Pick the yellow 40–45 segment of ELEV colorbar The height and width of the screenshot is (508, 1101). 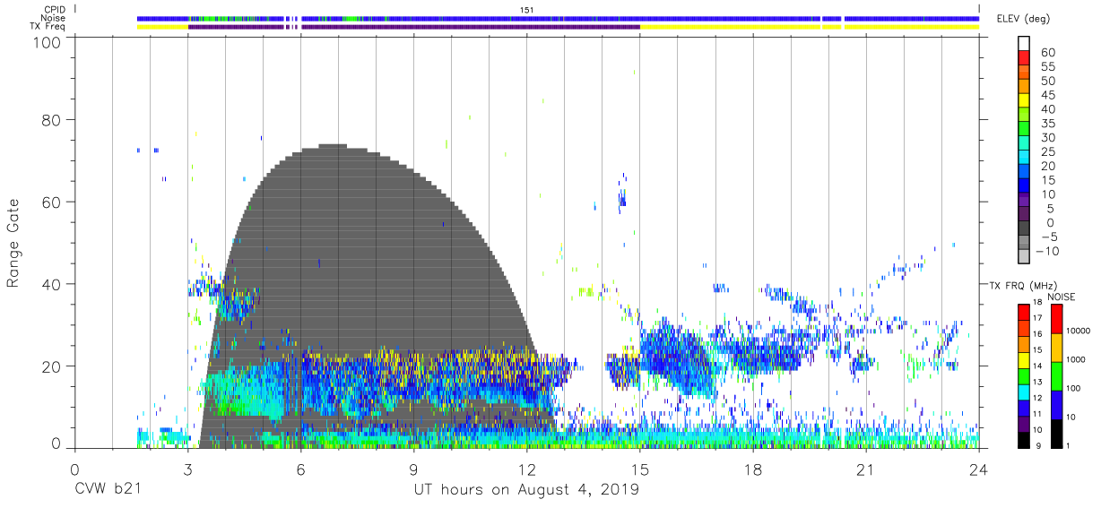[x=1025, y=102]
